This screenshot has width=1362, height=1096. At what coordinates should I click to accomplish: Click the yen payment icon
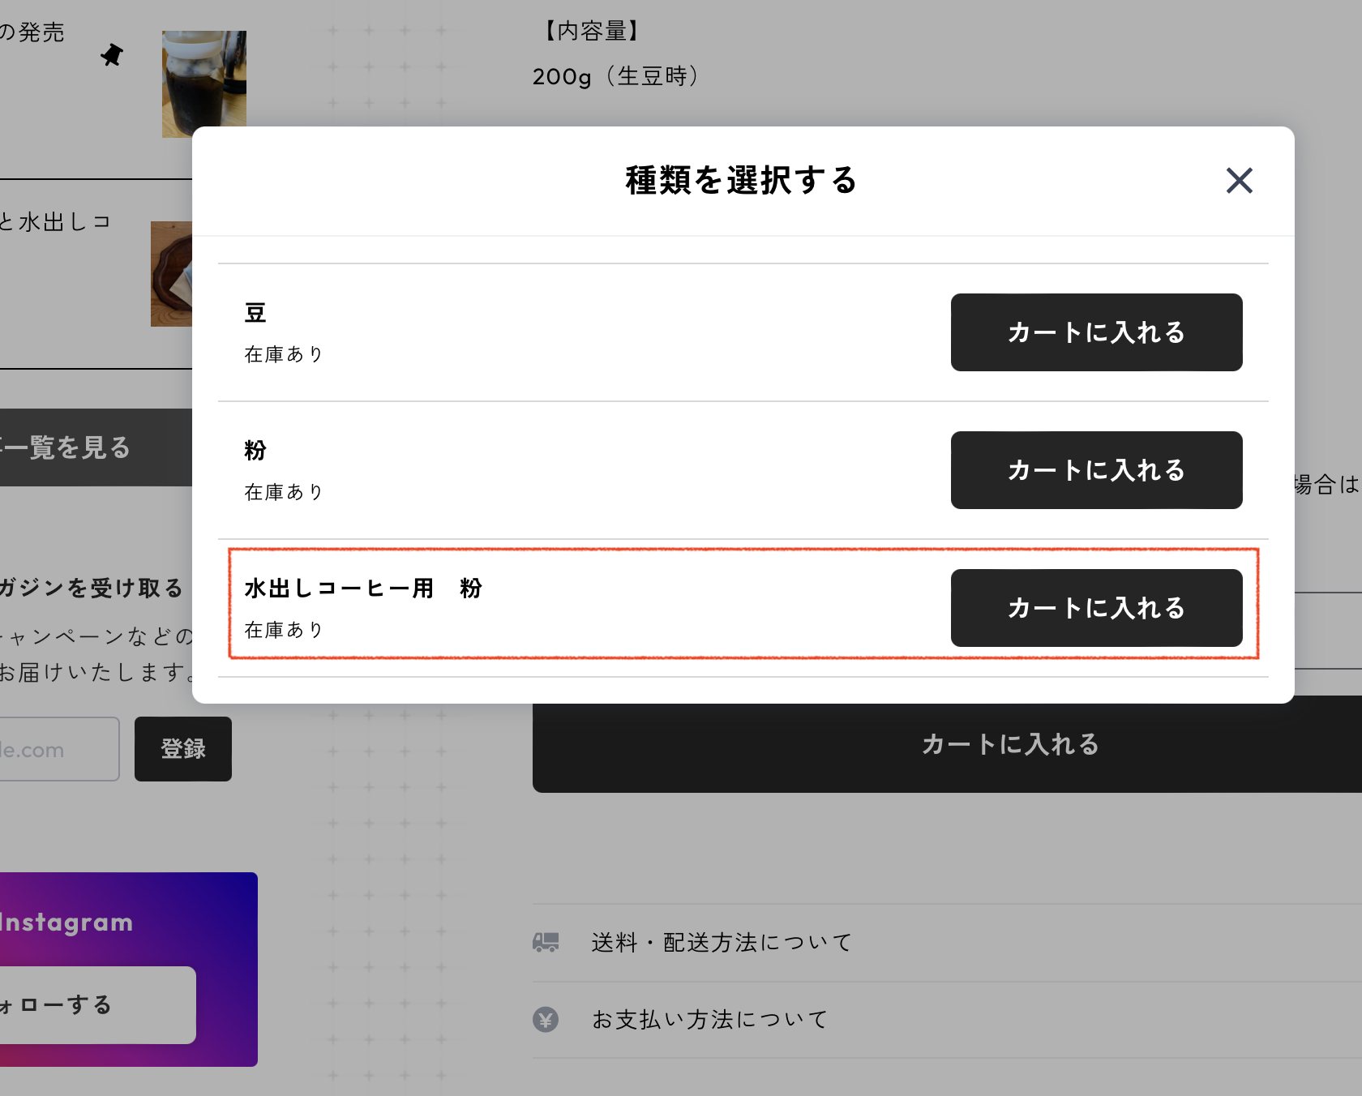[x=546, y=1019]
